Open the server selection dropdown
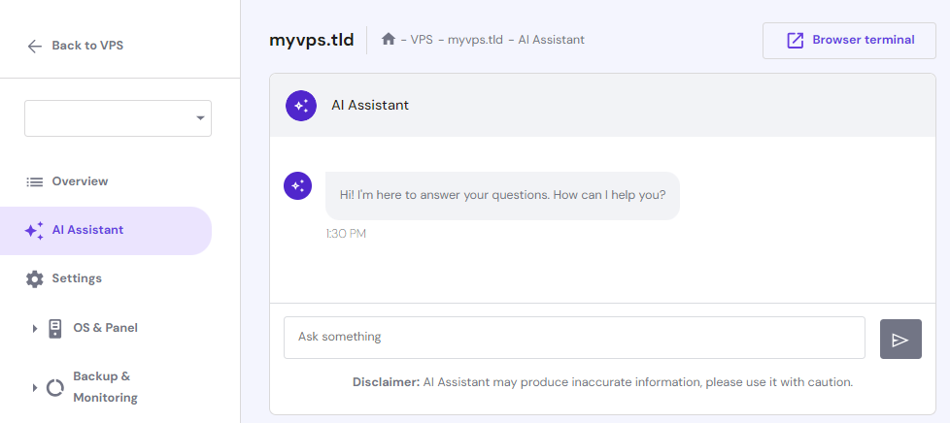 pos(118,118)
